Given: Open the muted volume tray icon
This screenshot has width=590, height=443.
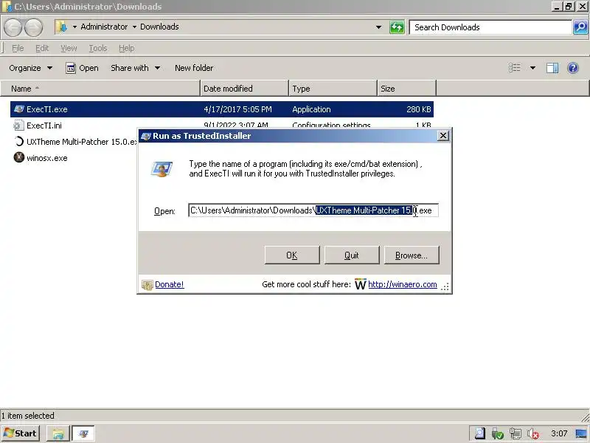Looking at the screenshot, I should tap(532, 433).
